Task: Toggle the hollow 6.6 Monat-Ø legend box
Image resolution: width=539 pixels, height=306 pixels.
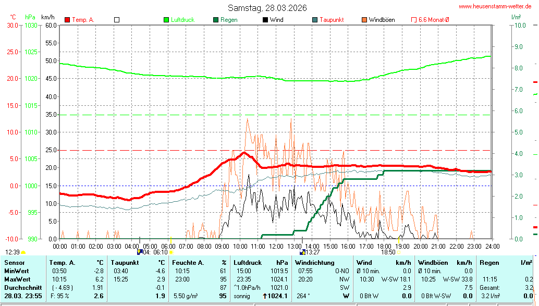Action: [x=414, y=20]
